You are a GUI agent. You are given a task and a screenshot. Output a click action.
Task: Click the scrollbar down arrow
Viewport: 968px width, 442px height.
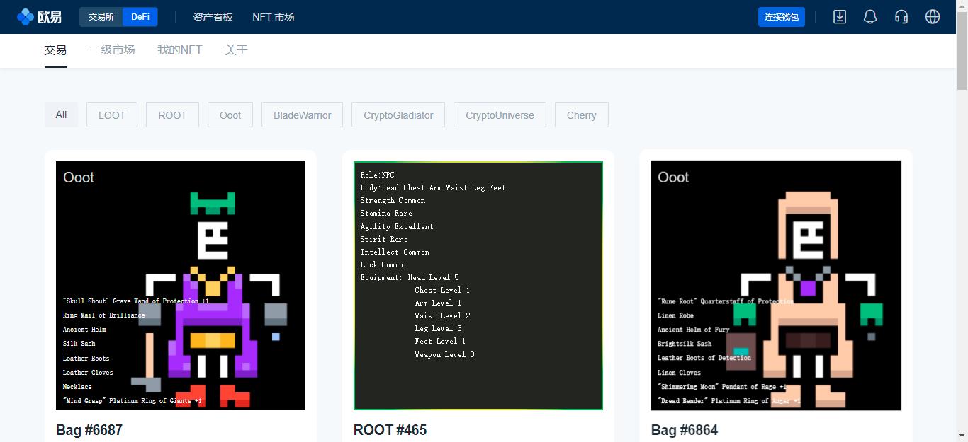[962, 436]
